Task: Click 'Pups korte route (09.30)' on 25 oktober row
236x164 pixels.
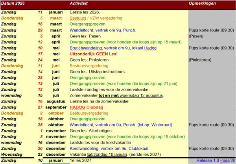Action: (211, 125)
